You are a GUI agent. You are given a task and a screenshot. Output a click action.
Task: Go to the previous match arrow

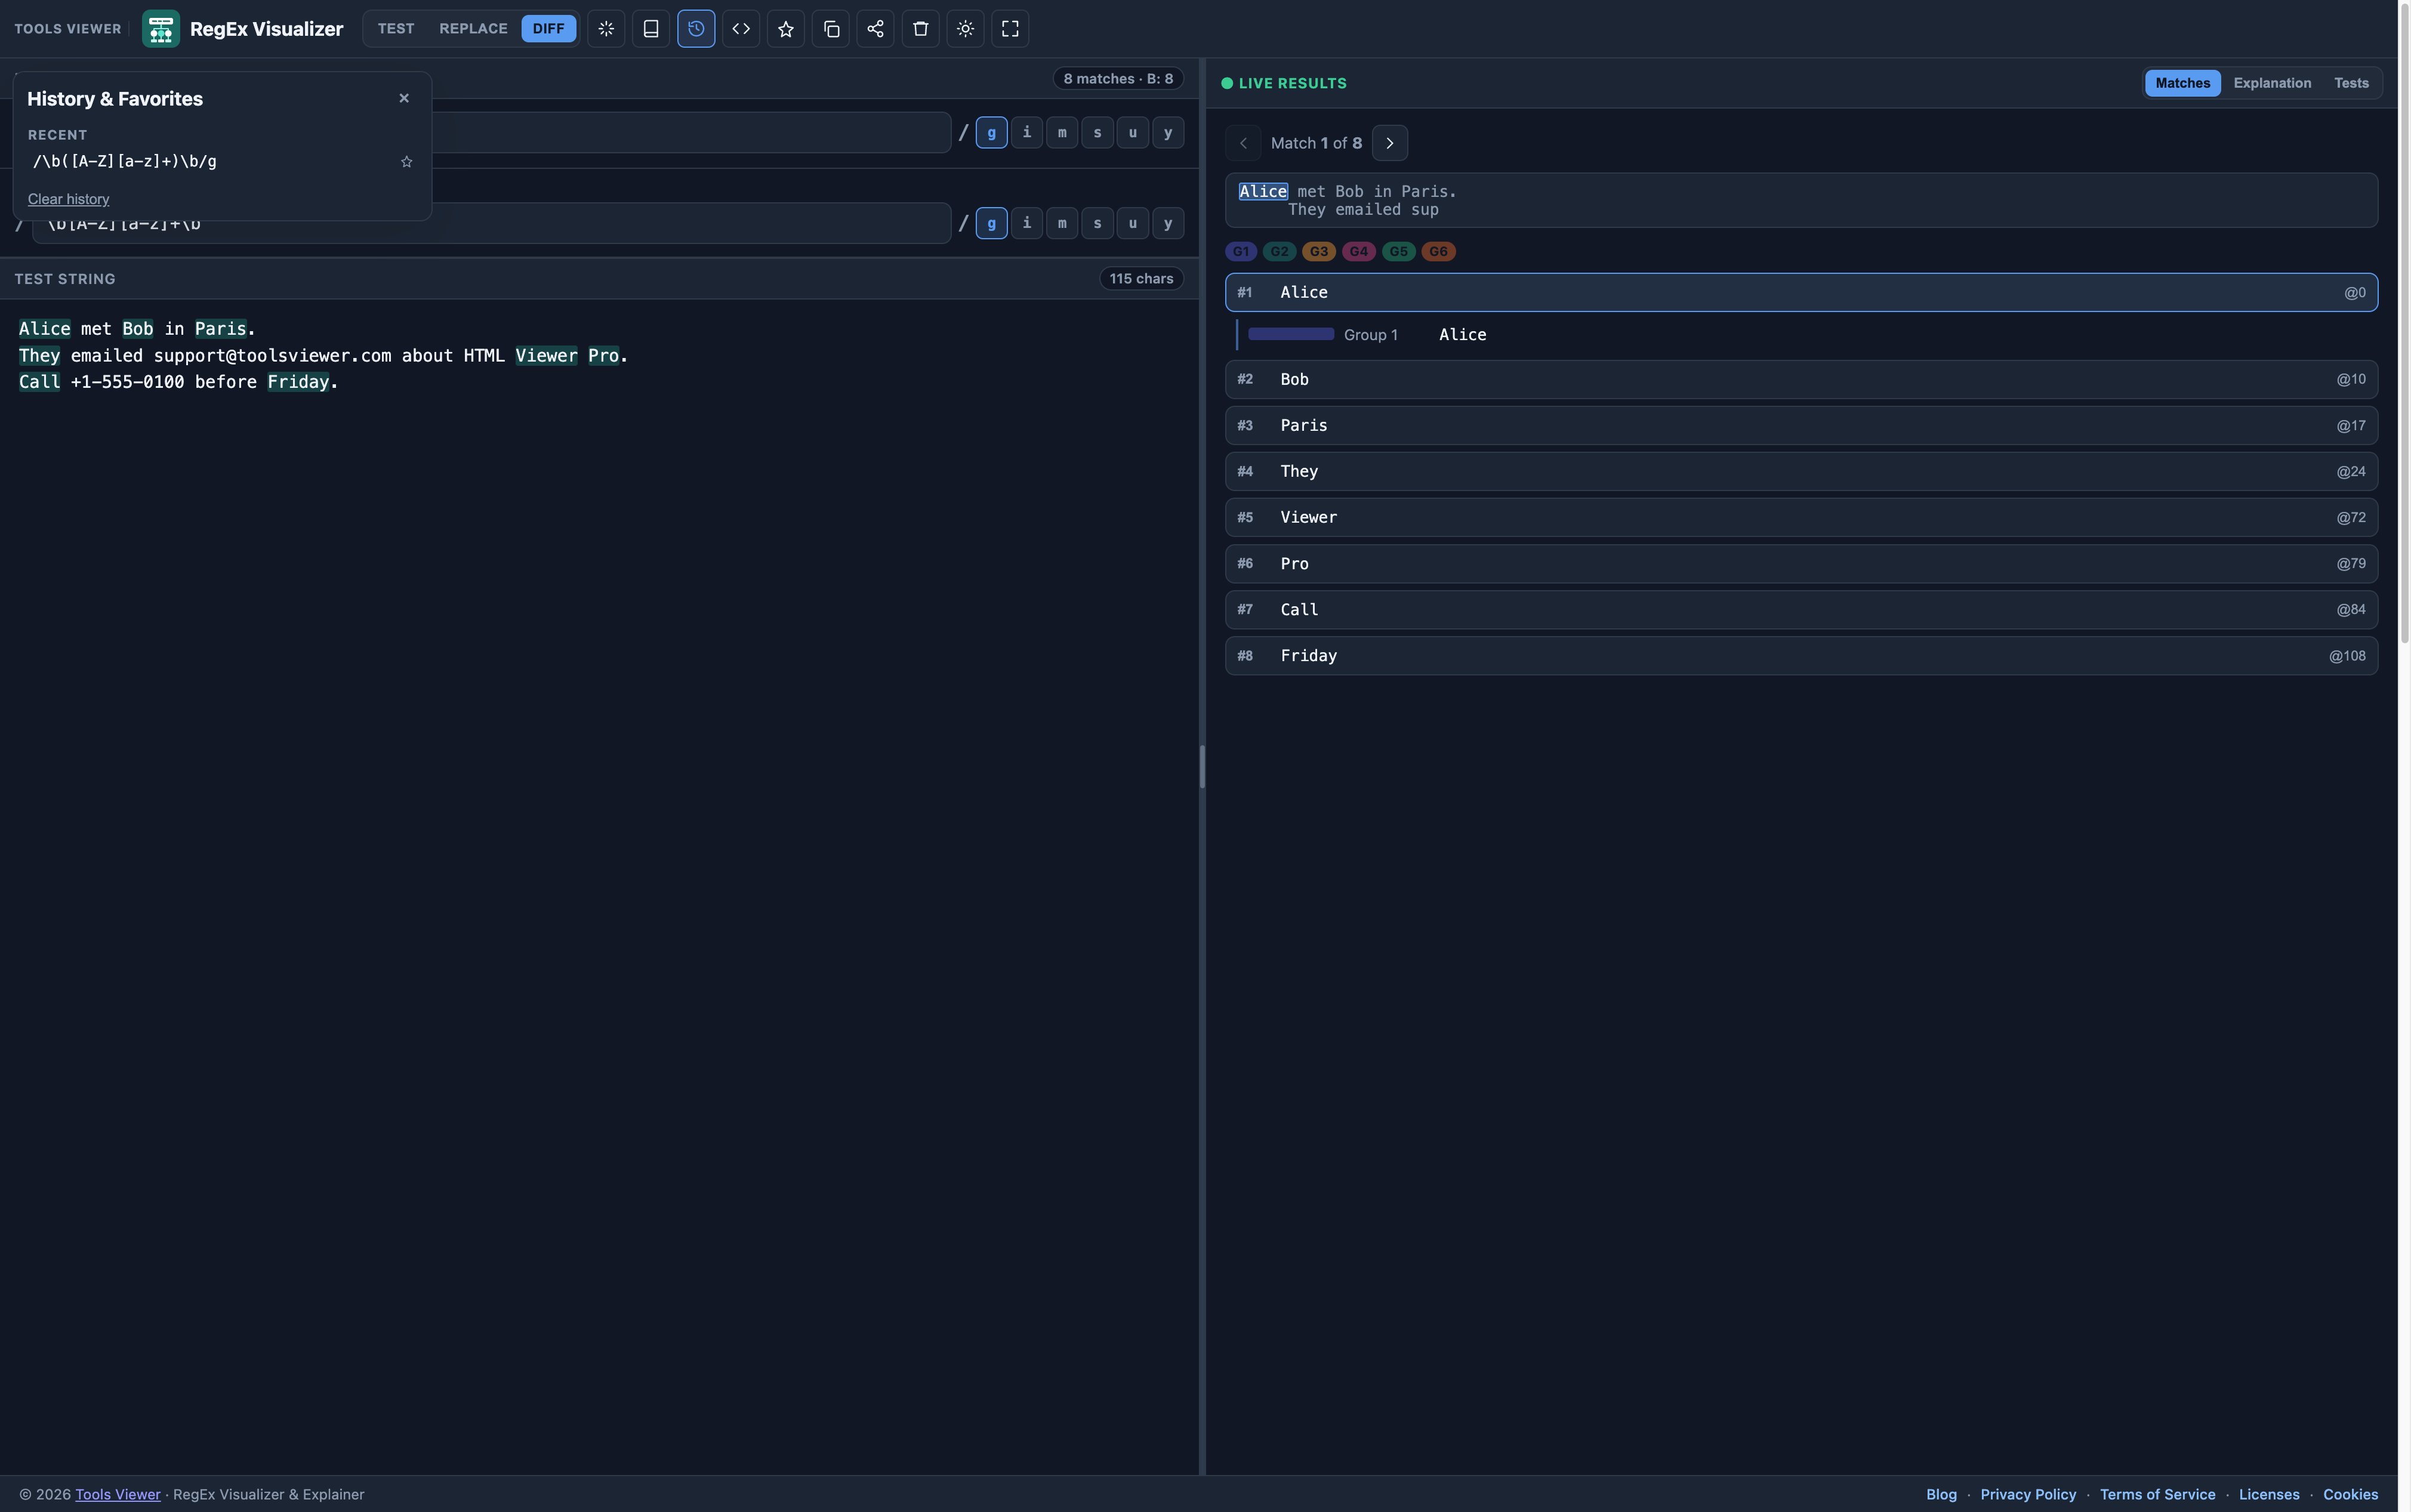pyautogui.click(x=1243, y=143)
